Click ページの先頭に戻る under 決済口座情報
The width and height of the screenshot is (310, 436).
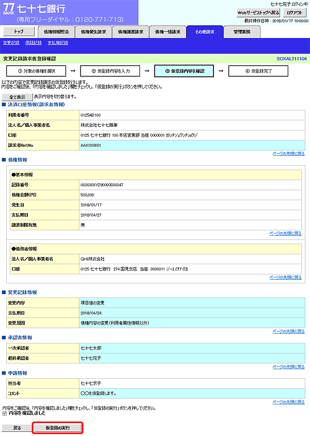(x=288, y=153)
